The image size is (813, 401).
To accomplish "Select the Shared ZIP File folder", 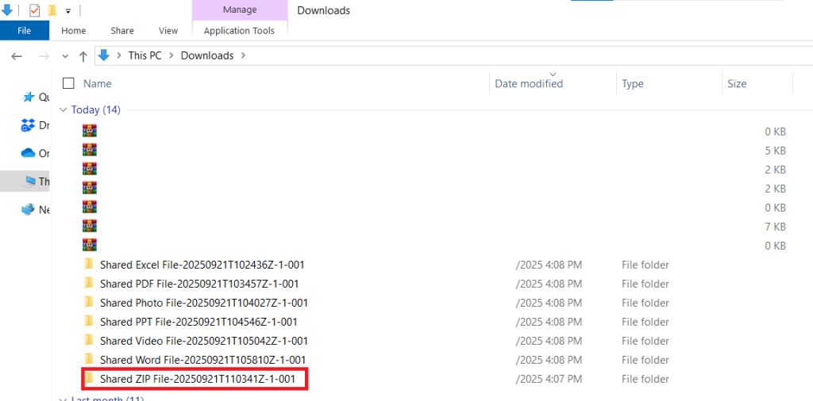I will pos(197,379).
